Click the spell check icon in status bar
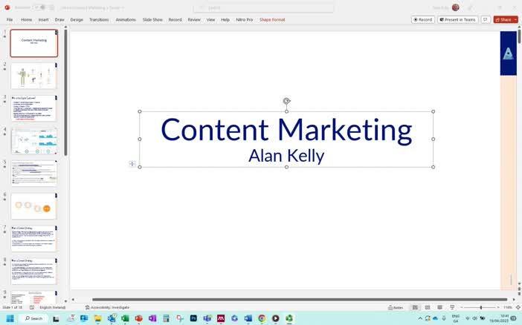This screenshot has height=325, width=522. (x=32, y=307)
